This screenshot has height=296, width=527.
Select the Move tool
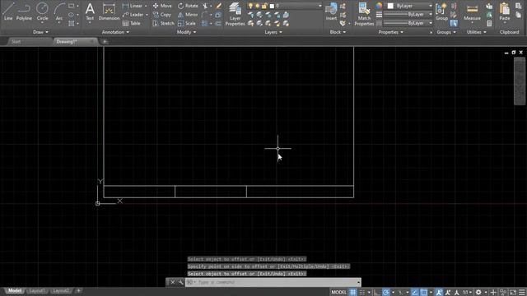pos(162,6)
